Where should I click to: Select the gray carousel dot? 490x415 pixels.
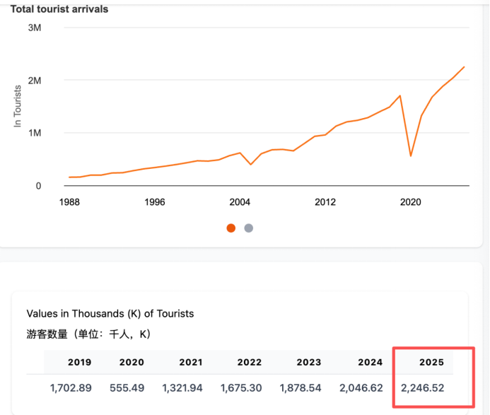coord(249,228)
